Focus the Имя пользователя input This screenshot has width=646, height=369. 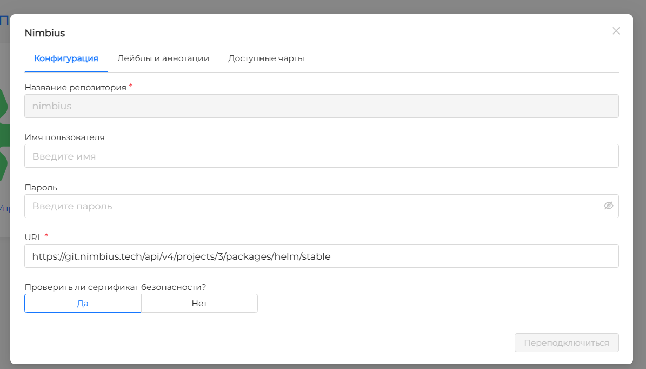[x=321, y=156]
